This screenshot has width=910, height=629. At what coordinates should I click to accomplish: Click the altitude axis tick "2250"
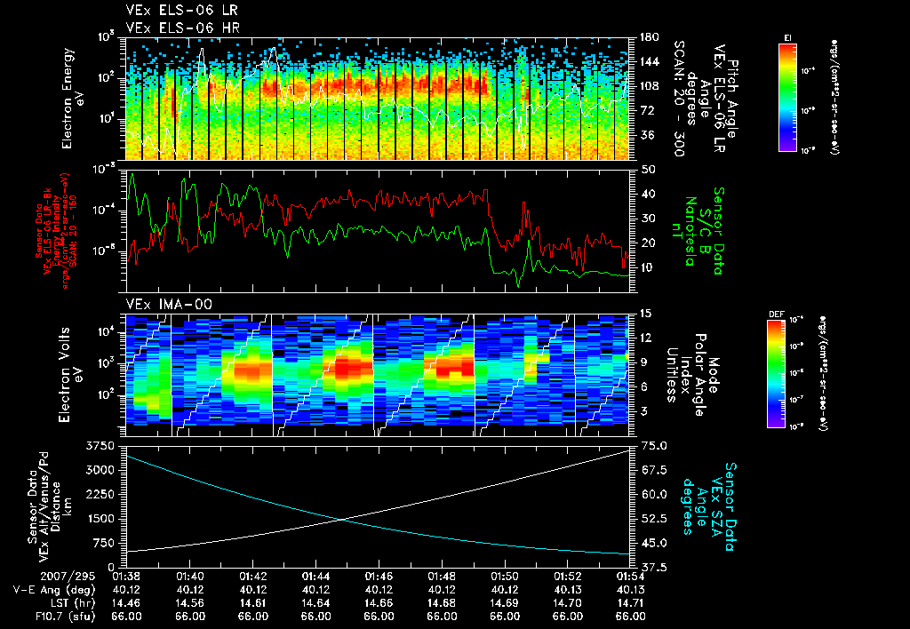(100, 494)
